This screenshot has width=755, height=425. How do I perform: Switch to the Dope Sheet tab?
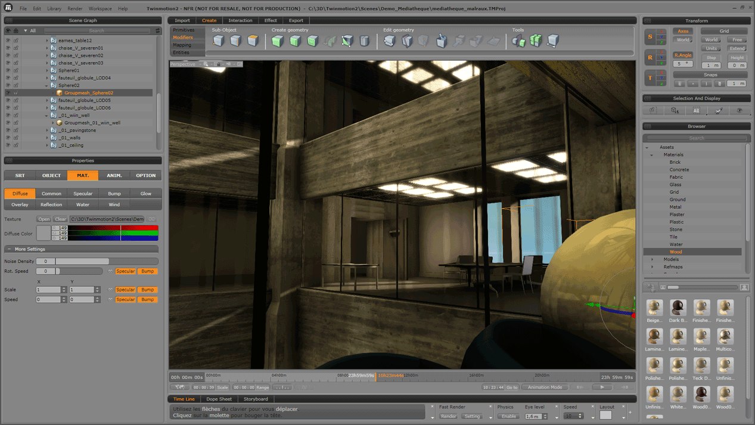219,399
